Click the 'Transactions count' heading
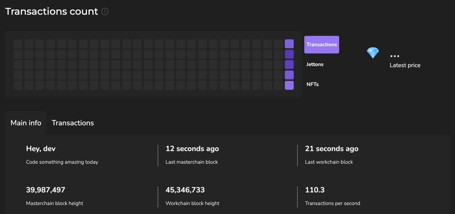The width and height of the screenshot is (455, 214). click(x=52, y=11)
